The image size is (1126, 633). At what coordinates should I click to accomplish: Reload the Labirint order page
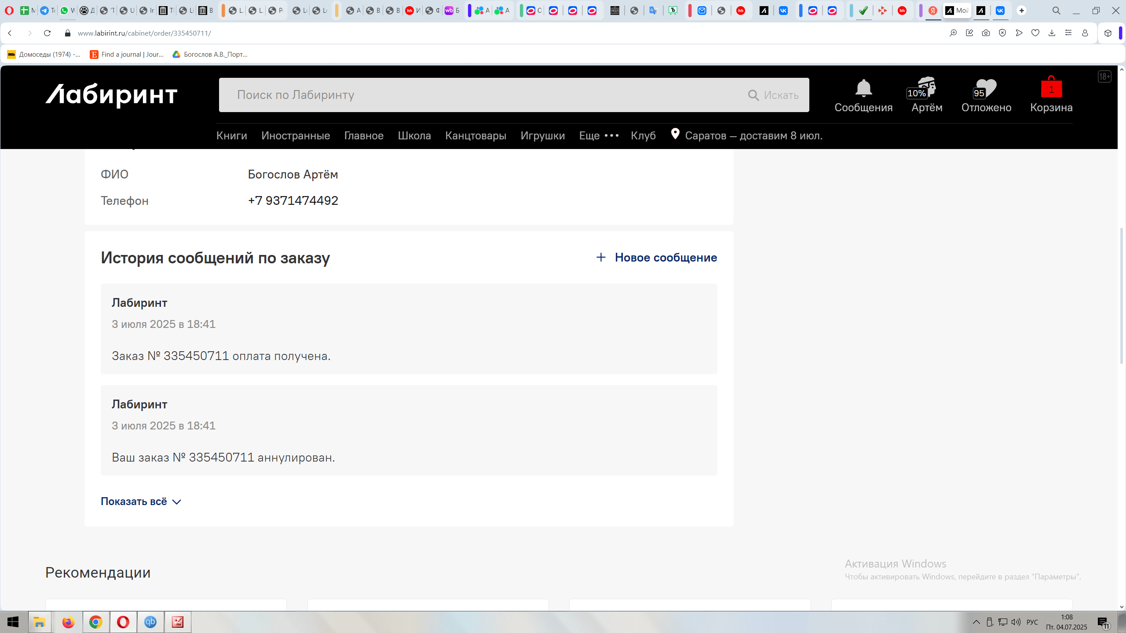(48, 33)
